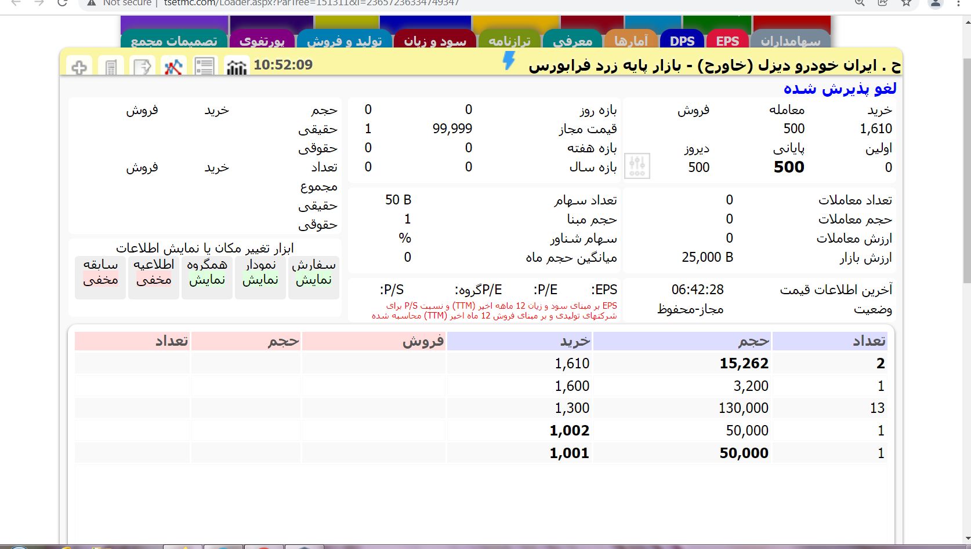Image resolution: width=971 pixels, height=549 pixels.
Task: Click the plus icon in yellow toolbar
Action: pos(79,67)
